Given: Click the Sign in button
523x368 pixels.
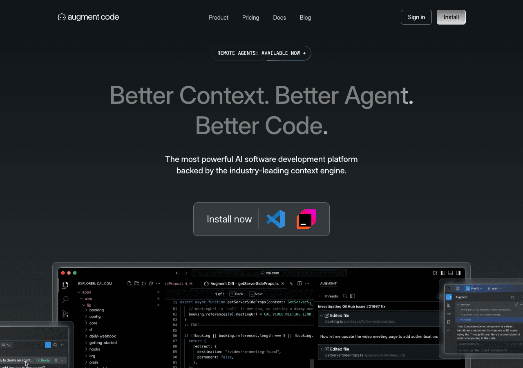Looking at the screenshot, I should click(416, 17).
